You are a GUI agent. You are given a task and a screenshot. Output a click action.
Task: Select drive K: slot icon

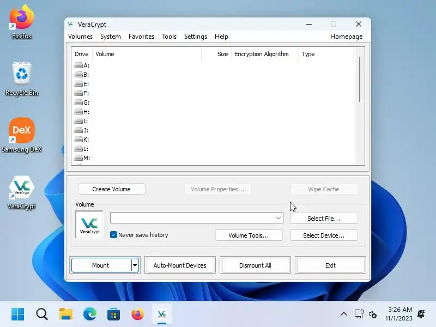click(x=78, y=140)
